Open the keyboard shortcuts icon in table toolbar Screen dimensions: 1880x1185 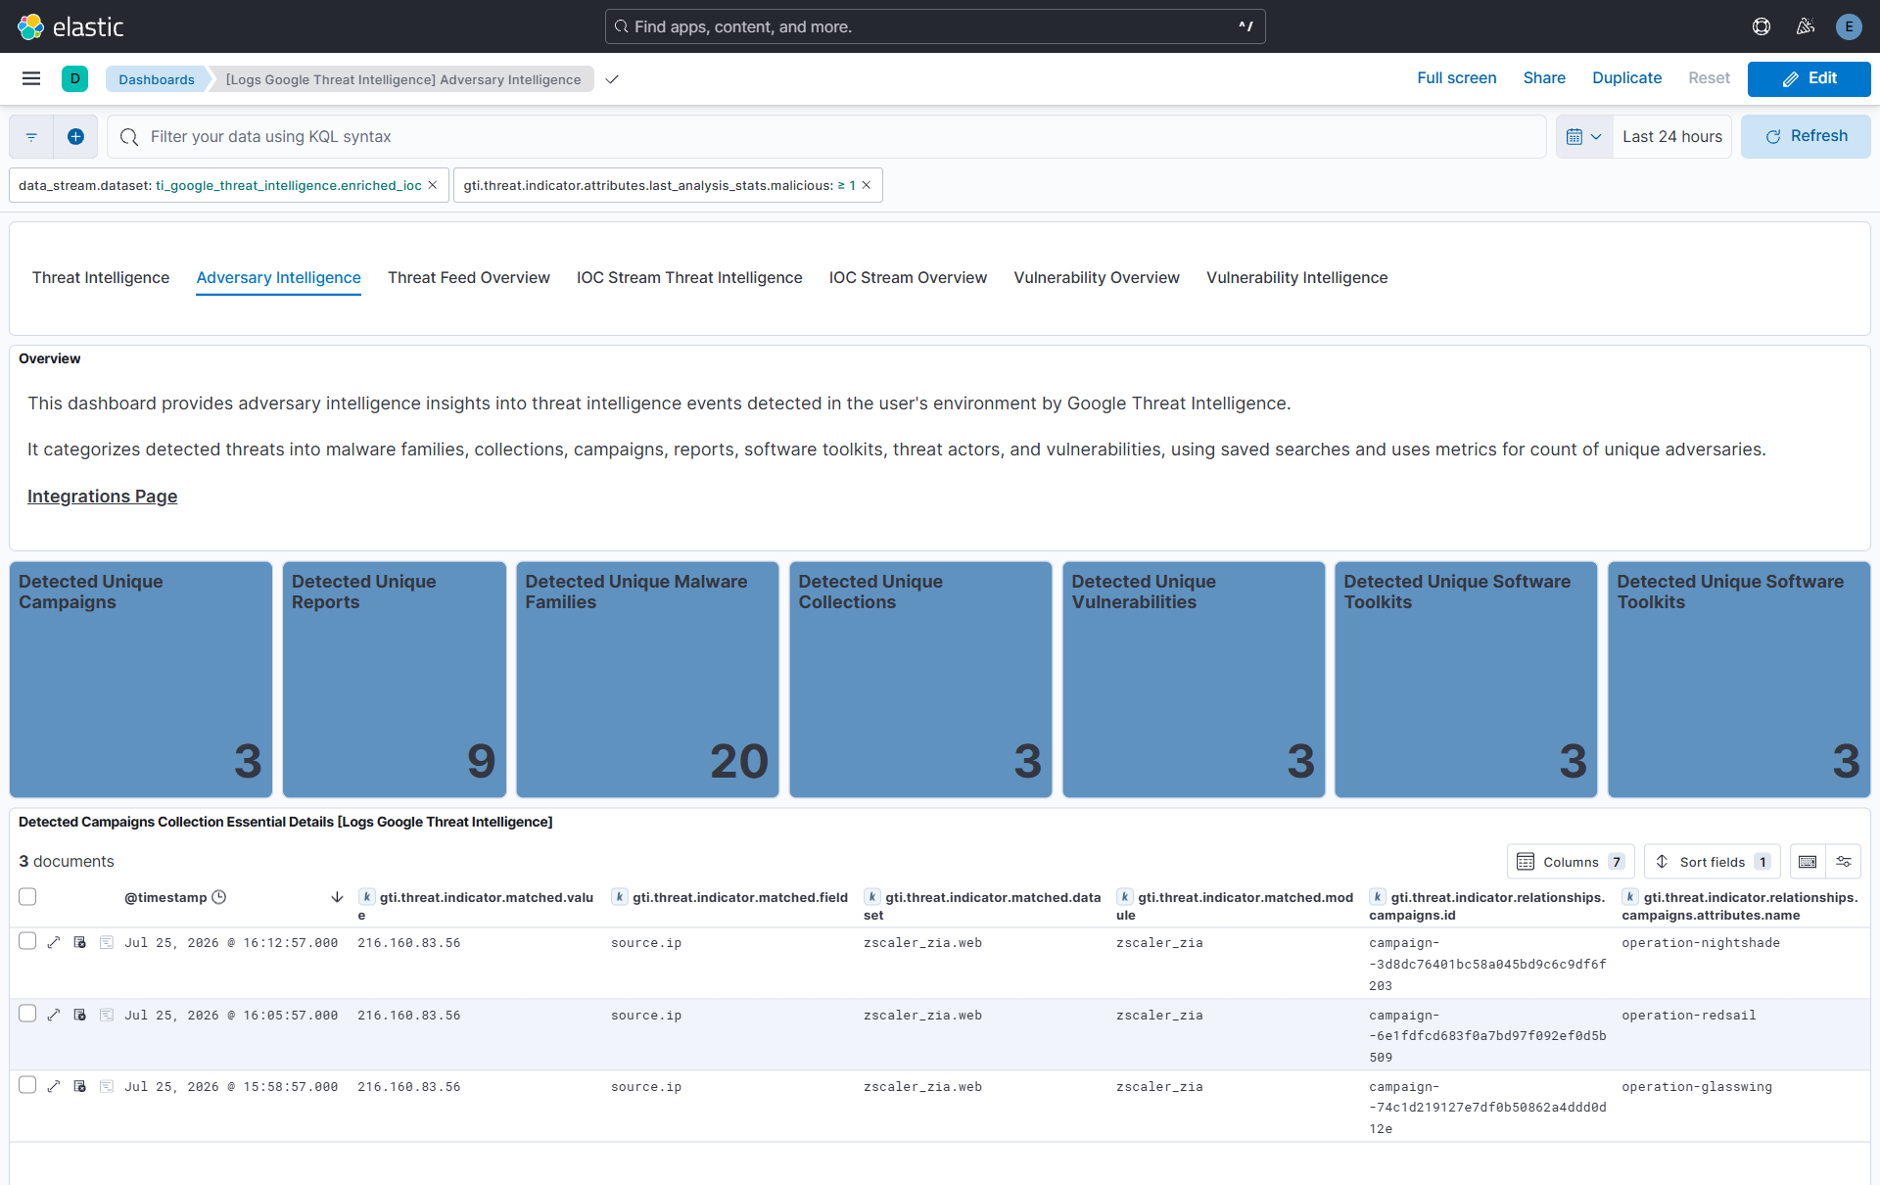[1808, 862]
